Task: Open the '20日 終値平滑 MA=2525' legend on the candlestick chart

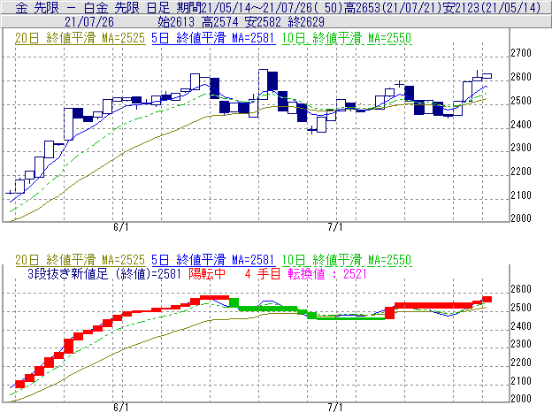Action: click(80, 38)
